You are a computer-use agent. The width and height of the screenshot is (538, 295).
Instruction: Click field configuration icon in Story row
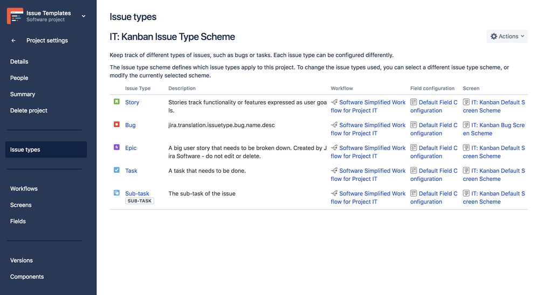414,102
